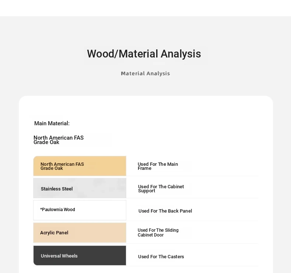This screenshot has height=273, width=291.
Task: Select the Material Analysis subtitle text
Action: pos(145,73)
